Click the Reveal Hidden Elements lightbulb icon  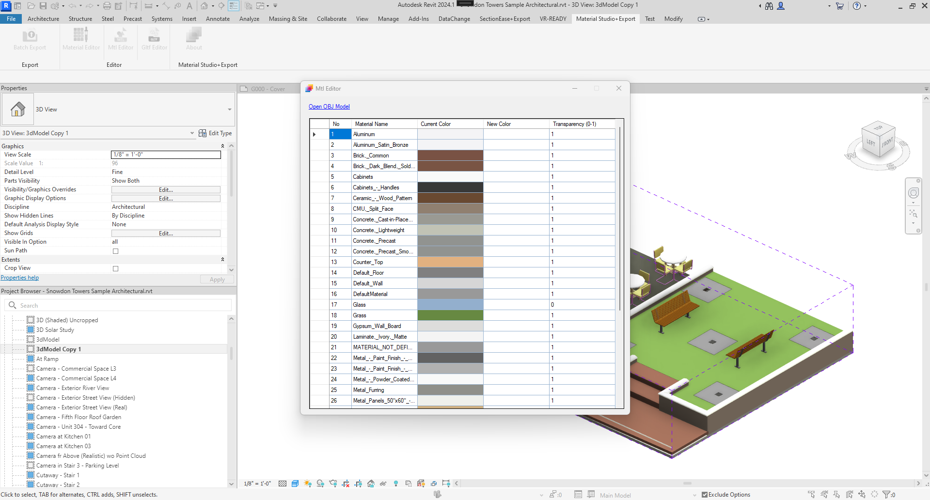396,484
